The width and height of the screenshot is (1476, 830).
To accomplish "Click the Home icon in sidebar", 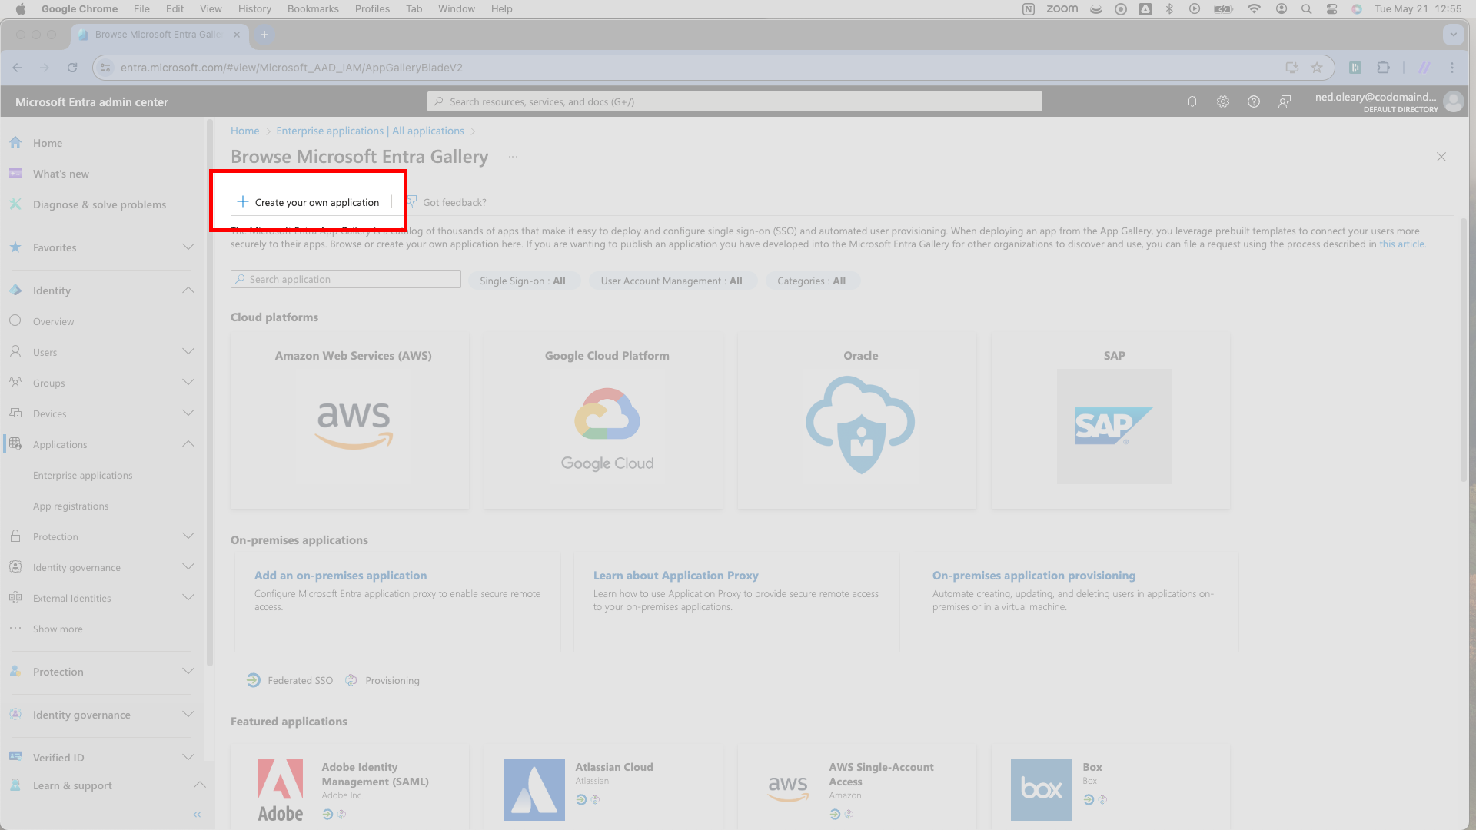I will click(x=15, y=143).
